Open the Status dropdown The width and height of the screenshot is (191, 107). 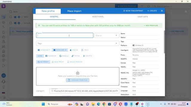(x=107, y=35)
